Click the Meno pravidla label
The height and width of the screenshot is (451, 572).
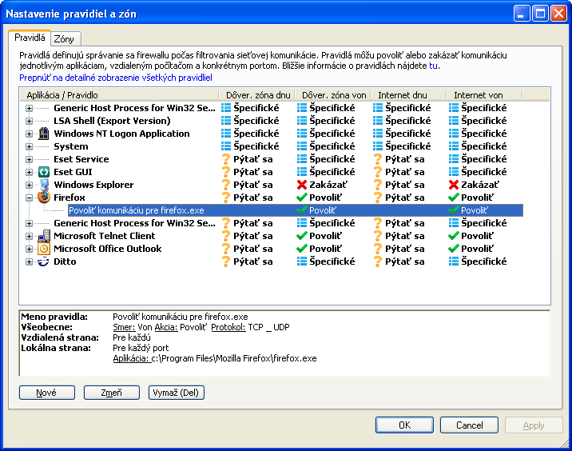[54, 316]
